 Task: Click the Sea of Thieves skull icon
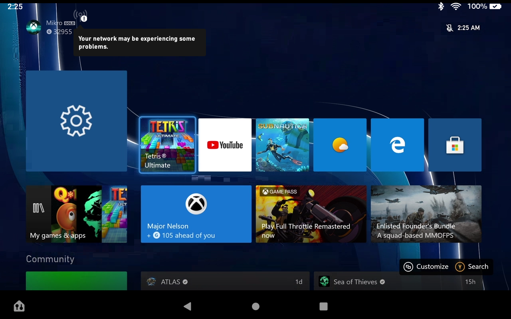pyautogui.click(x=324, y=282)
